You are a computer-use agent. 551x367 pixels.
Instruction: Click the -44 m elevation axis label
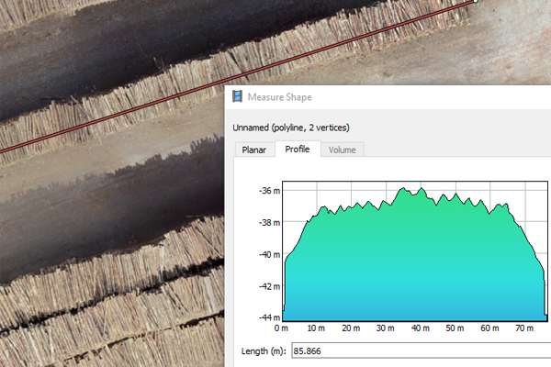click(267, 317)
